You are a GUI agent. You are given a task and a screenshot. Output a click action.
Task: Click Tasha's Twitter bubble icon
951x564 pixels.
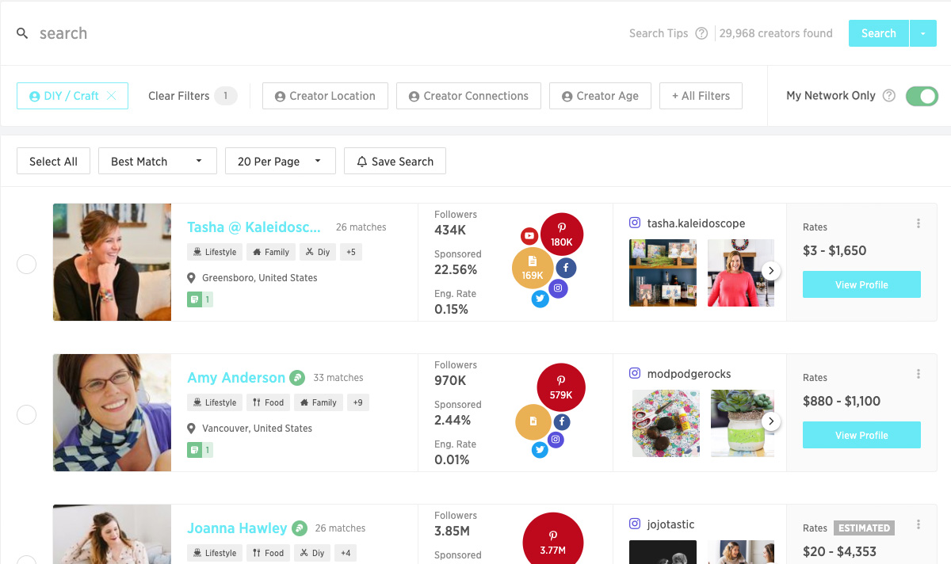pos(540,299)
